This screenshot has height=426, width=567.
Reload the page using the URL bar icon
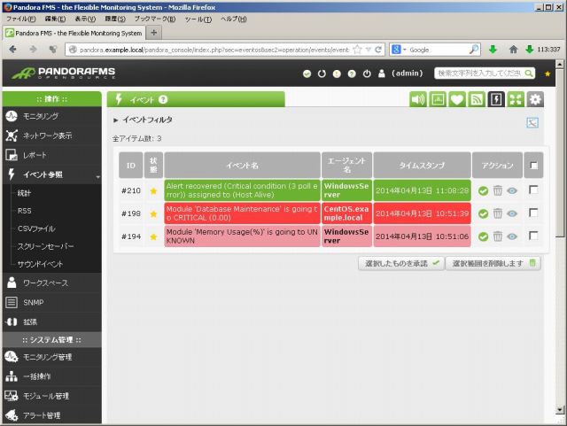378,50
